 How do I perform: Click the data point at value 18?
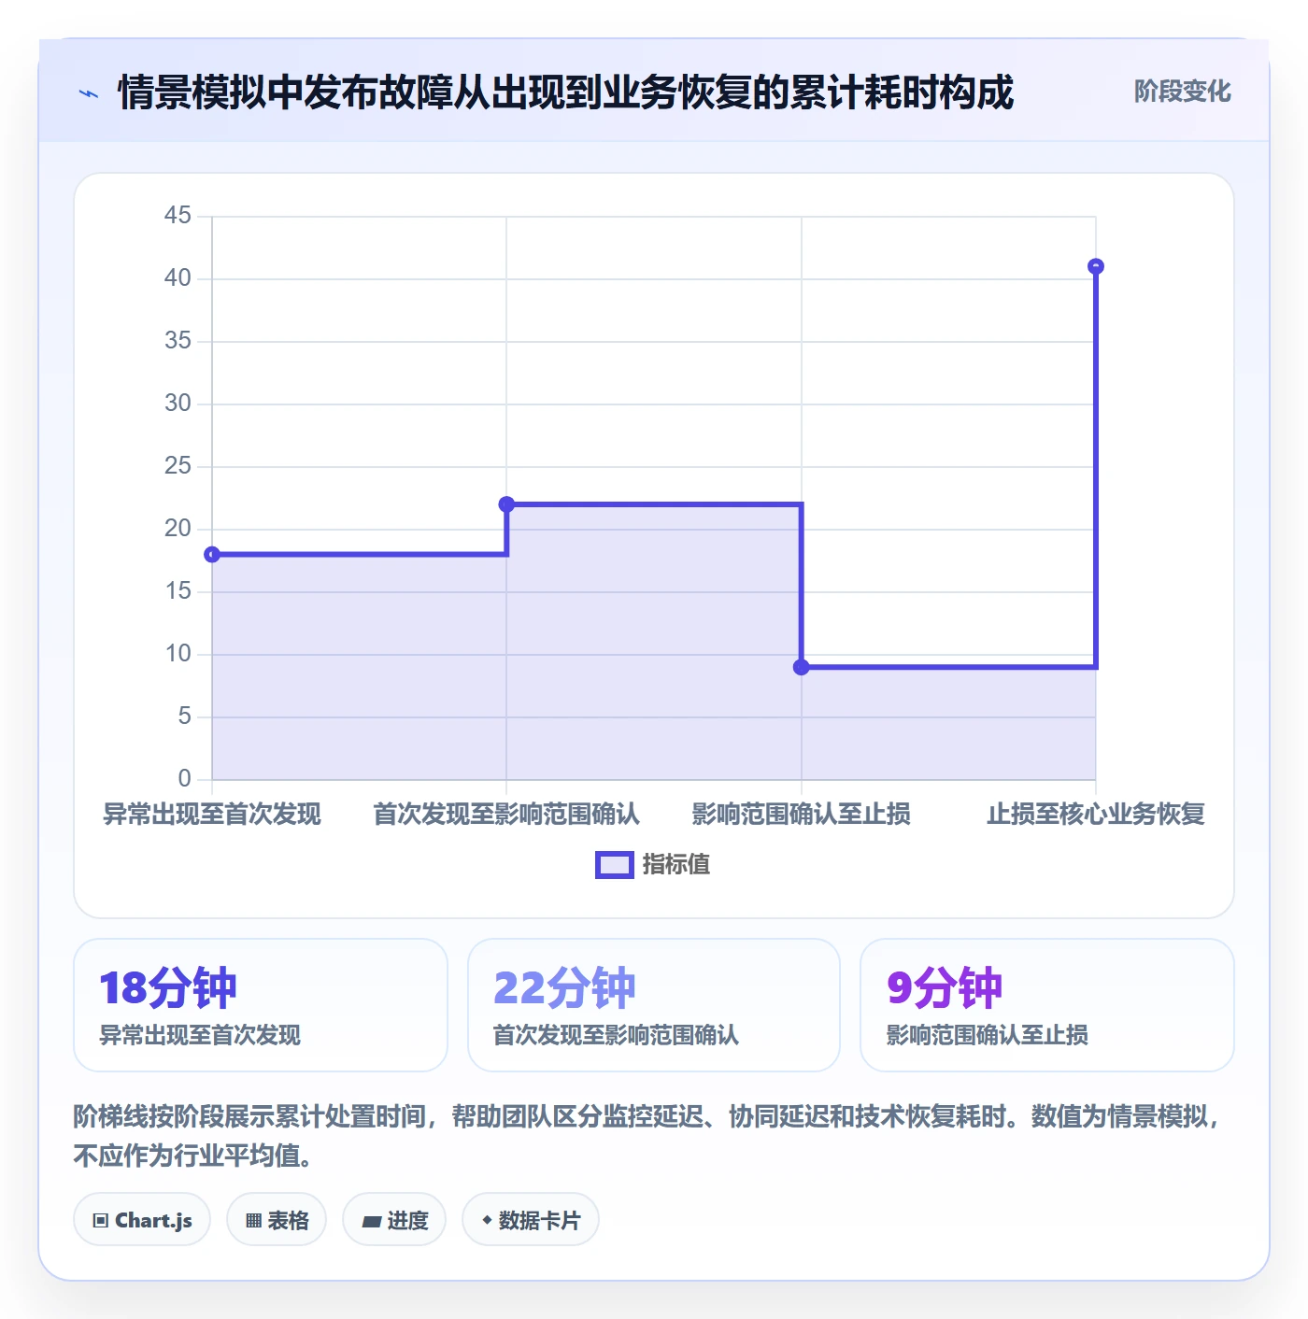212,555
